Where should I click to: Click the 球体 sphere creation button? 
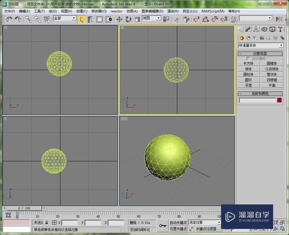pos(249,69)
